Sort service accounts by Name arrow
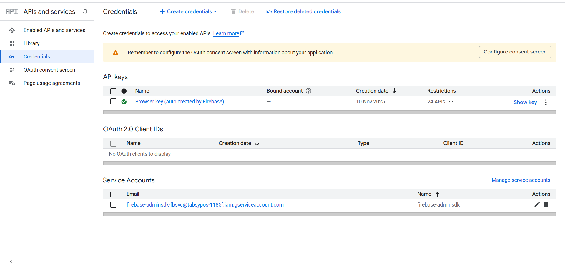 point(437,194)
